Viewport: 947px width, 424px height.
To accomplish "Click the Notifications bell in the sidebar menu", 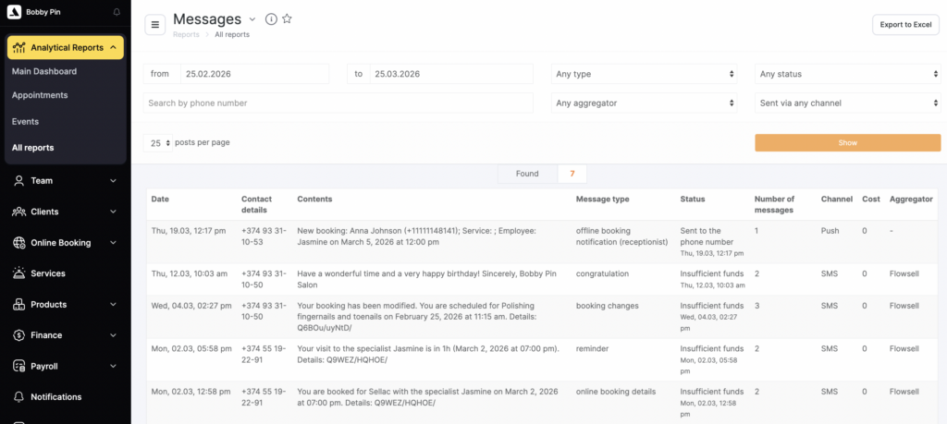I will pyautogui.click(x=18, y=397).
